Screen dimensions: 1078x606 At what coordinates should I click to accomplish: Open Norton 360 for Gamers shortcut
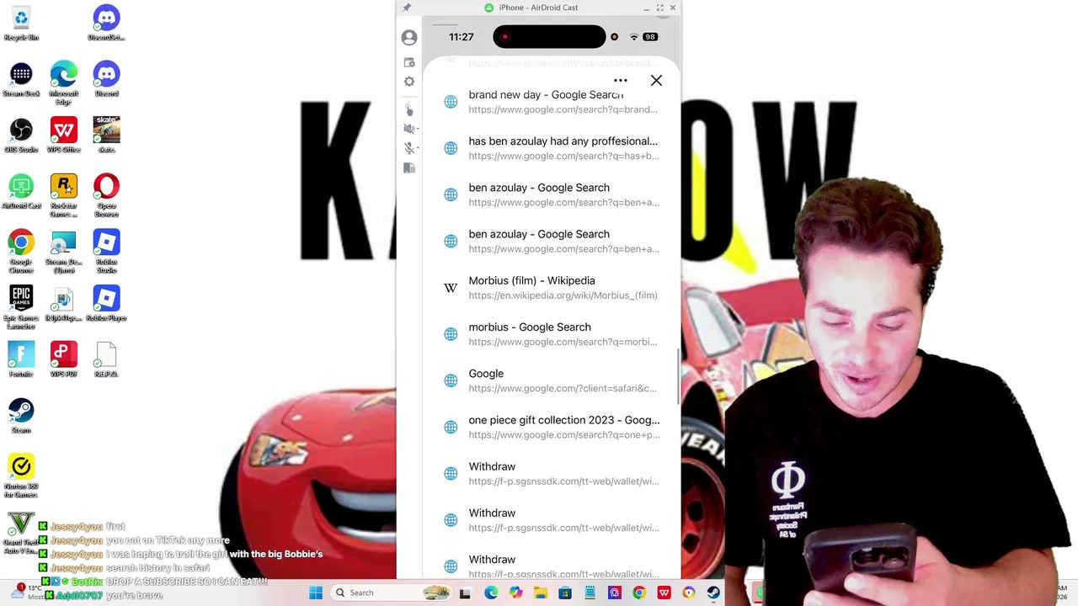pyautogui.click(x=21, y=476)
